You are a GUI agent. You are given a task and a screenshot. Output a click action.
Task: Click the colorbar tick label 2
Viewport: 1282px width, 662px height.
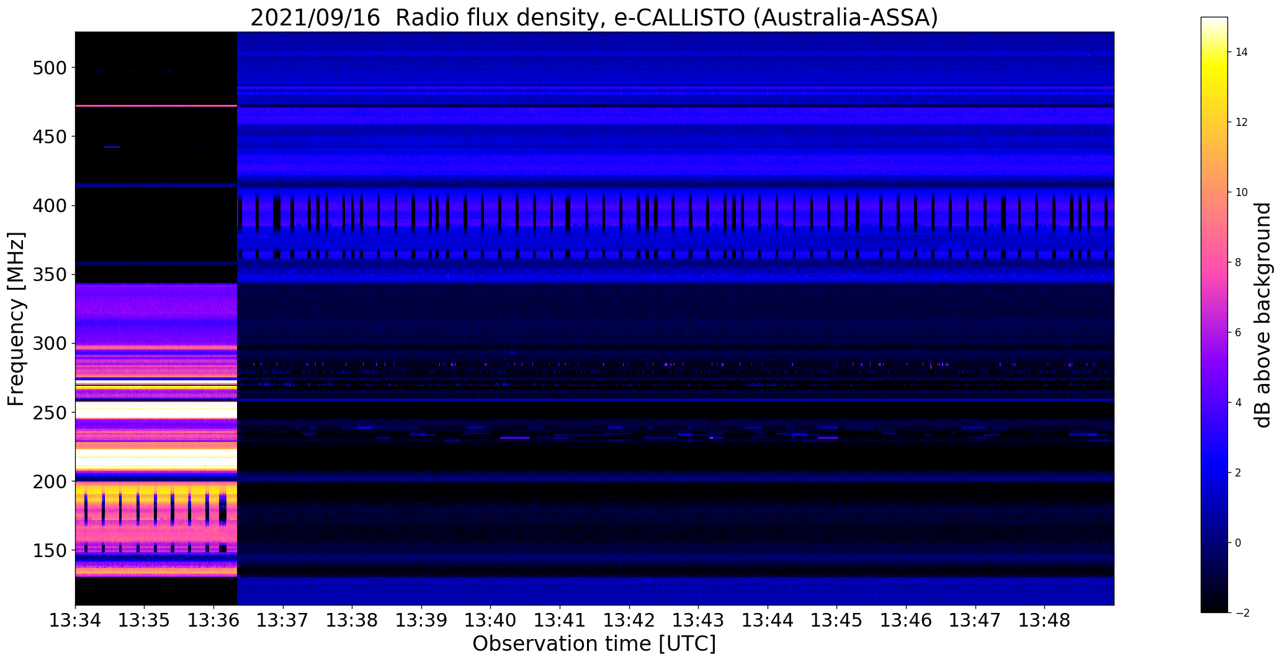[1239, 473]
